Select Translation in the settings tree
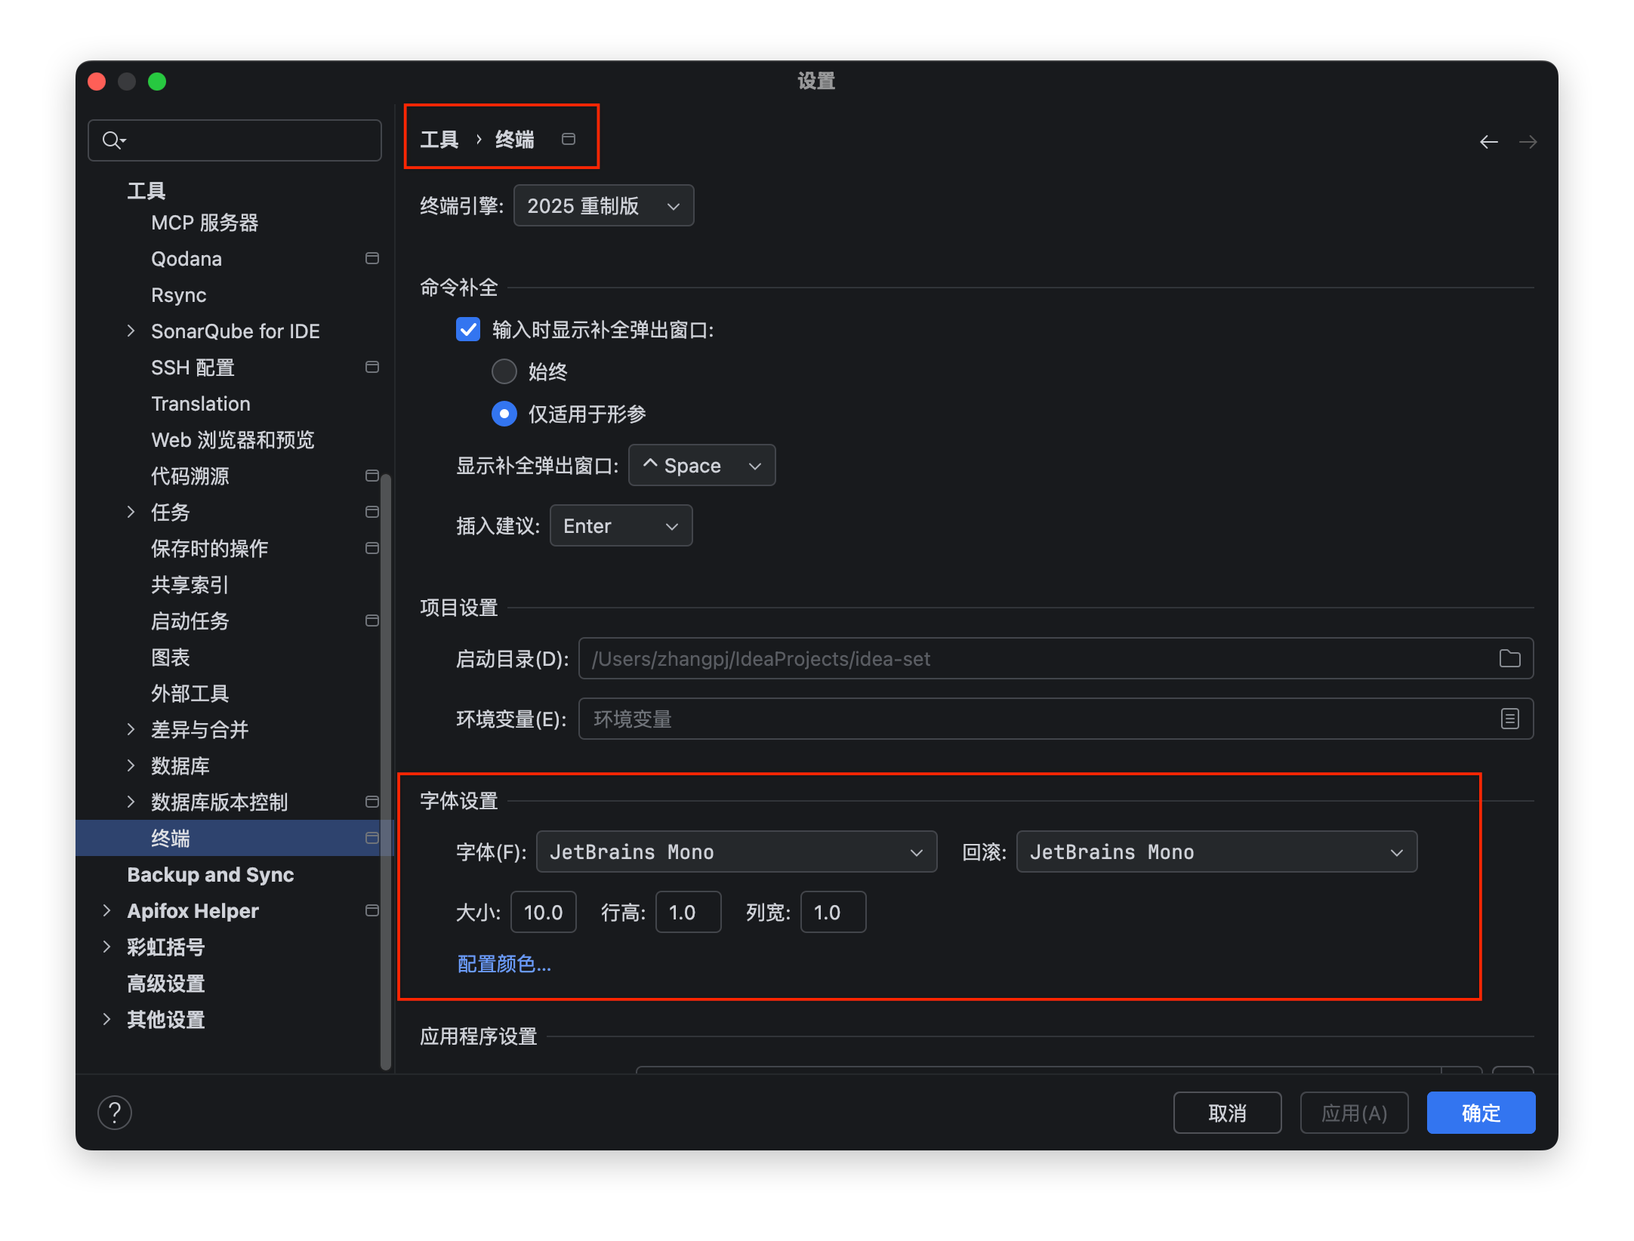Image resolution: width=1634 pixels, height=1241 pixels. pyautogui.click(x=201, y=404)
